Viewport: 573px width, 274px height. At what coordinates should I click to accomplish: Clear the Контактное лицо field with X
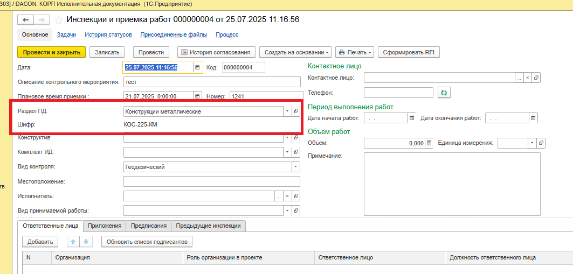(x=528, y=78)
